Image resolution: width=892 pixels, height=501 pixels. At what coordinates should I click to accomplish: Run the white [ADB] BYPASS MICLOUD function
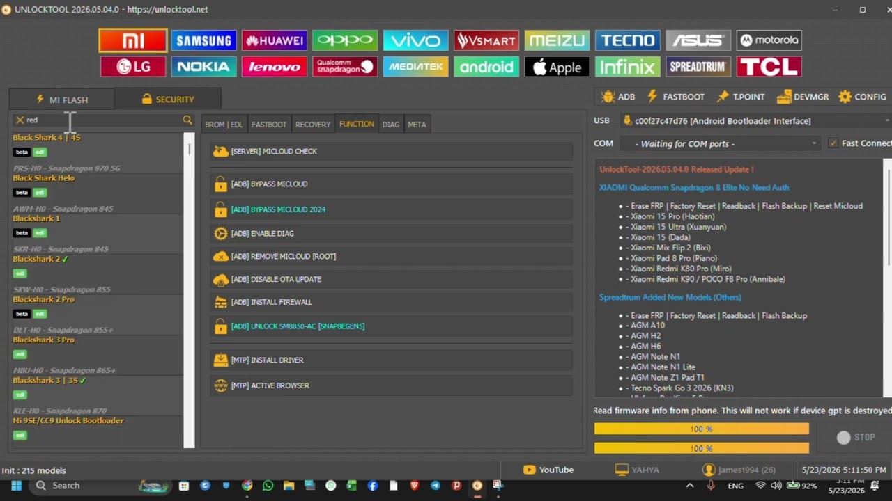tap(392, 184)
